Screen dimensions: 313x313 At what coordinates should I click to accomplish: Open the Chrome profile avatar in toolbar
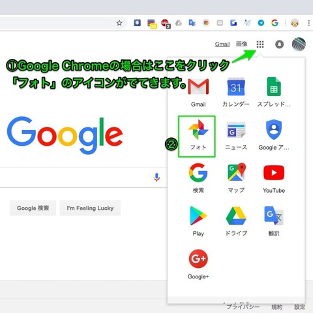point(295,23)
